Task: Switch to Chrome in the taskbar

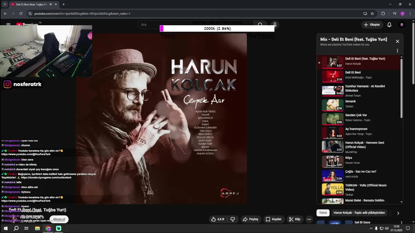Action: pyautogui.click(x=48, y=228)
